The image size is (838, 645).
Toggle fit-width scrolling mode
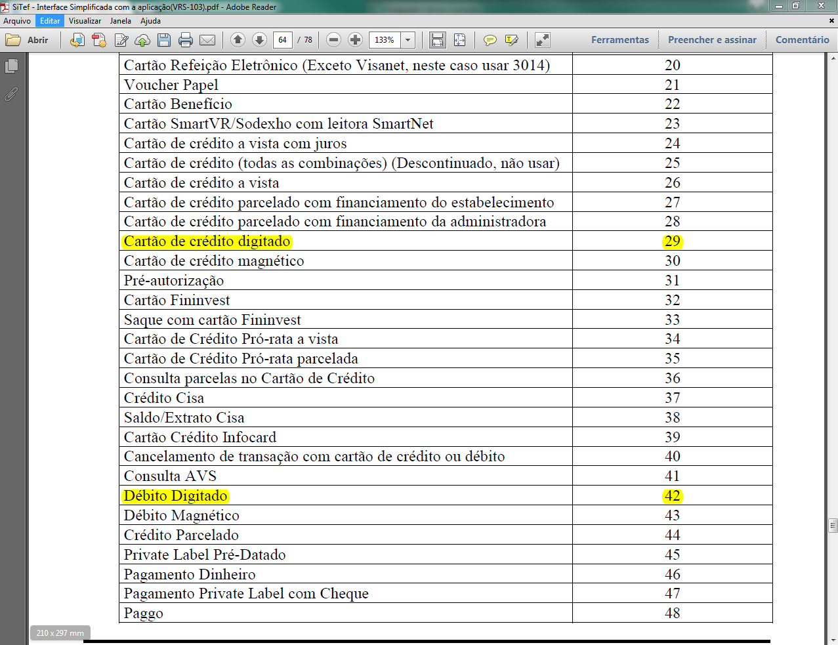[x=438, y=40]
